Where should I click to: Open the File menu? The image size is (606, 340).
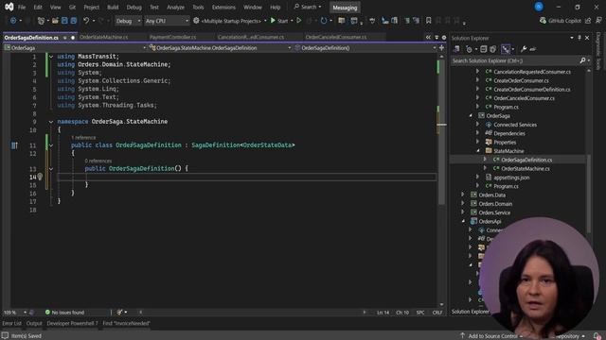click(x=22, y=8)
